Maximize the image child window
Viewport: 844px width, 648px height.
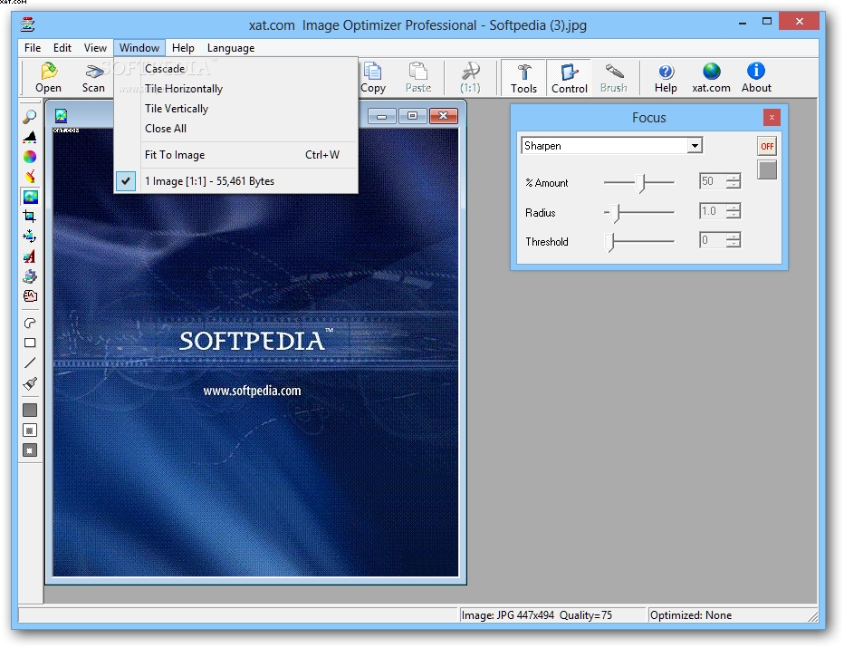pos(412,116)
